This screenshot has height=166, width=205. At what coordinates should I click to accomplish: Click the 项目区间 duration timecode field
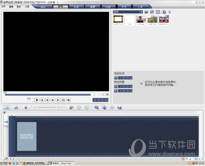125,78
